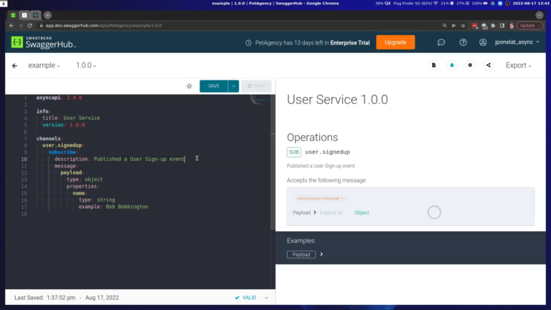Image resolution: width=551 pixels, height=310 pixels.
Task: Click the Last Saved timestamp
Action: click(67, 298)
